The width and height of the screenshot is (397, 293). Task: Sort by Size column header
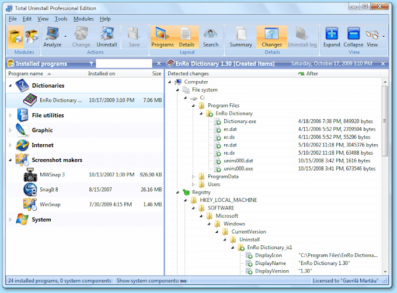coord(150,74)
